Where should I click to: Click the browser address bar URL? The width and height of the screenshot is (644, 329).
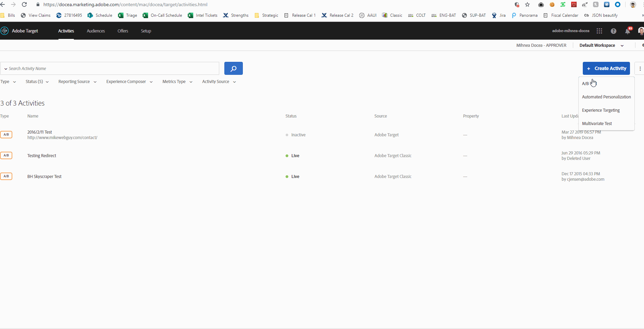click(x=125, y=4)
